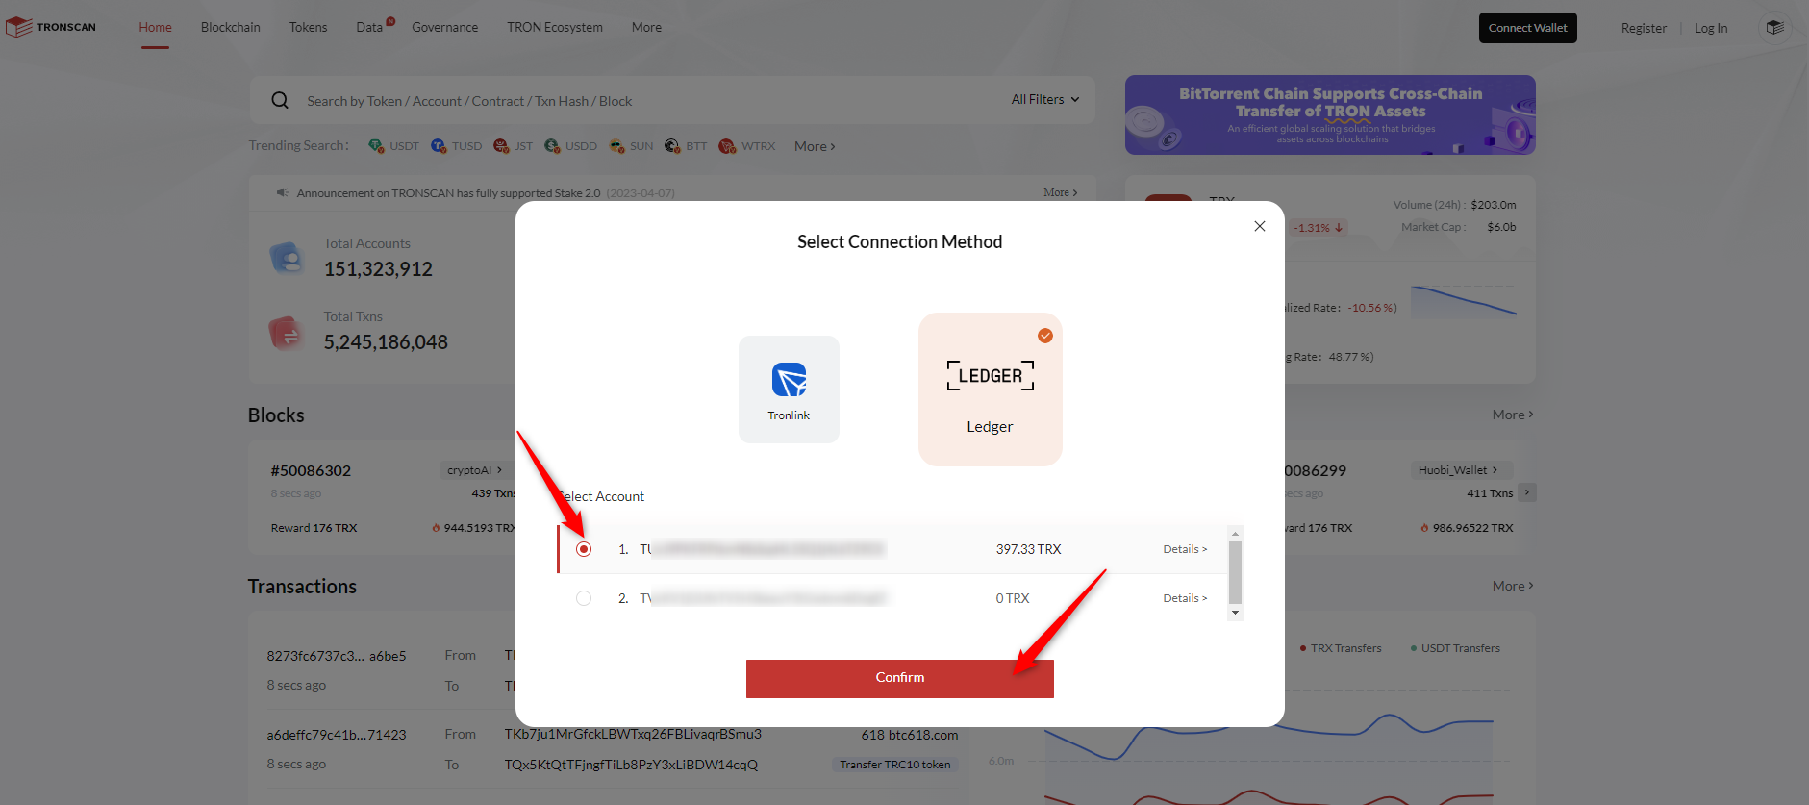Select the second account with 0 TRX
Image resolution: width=1809 pixels, height=805 pixels.
pos(584,598)
